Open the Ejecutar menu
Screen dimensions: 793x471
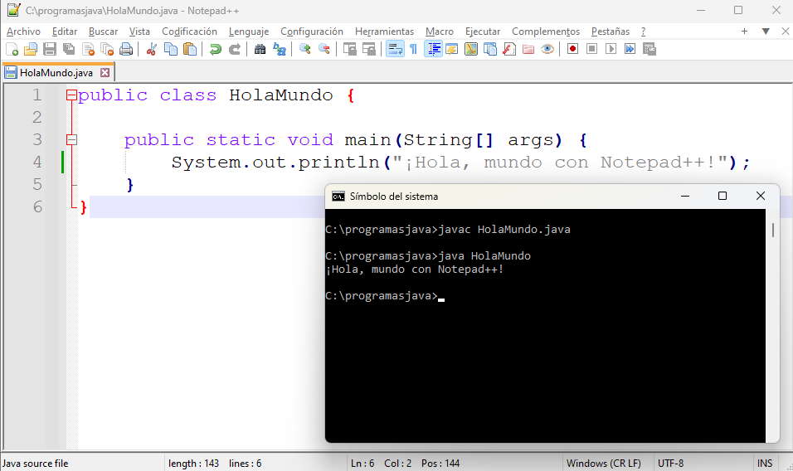pyautogui.click(x=483, y=32)
